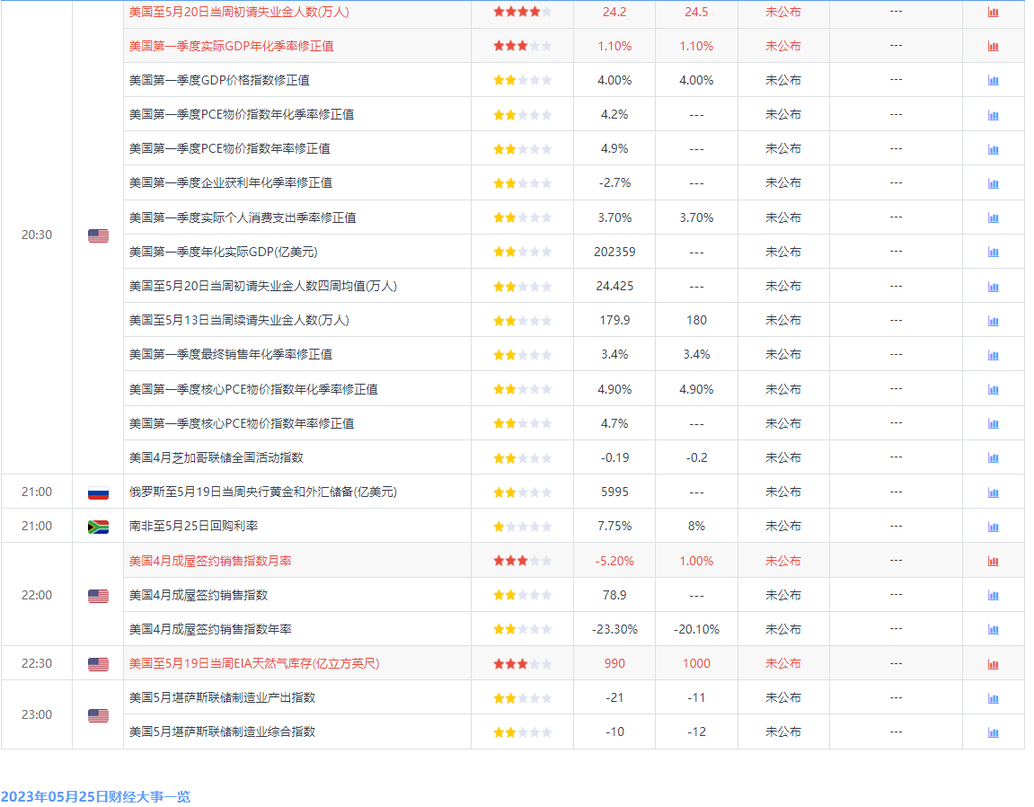Click previous value -2.7%
The width and height of the screenshot is (1034, 807).
pyautogui.click(x=614, y=182)
